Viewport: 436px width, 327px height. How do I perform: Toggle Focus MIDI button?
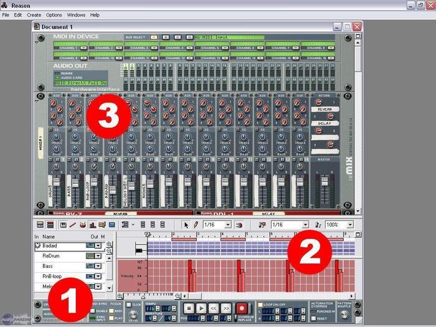(x=111, y=311)
